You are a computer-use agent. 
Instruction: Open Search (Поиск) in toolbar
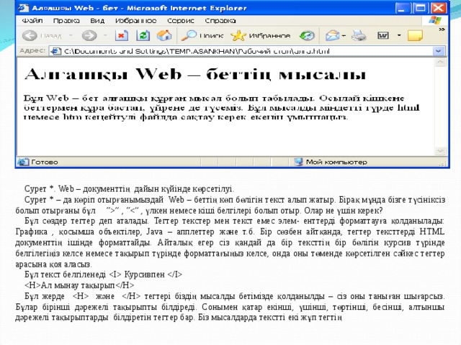pyautogui.click(x=202, y=34)
